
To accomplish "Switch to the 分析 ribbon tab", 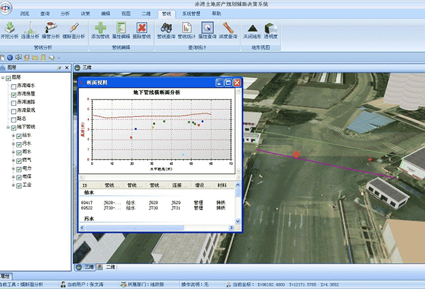I will point(64,13).
